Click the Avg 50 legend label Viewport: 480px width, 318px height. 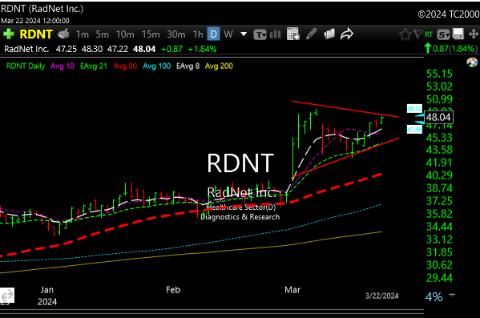coord(125,66)
